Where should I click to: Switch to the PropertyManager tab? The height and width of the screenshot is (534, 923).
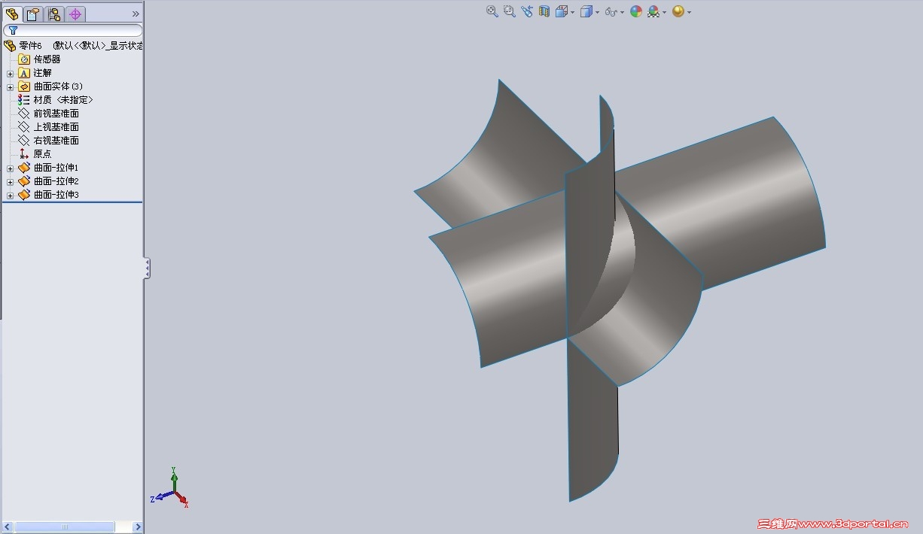(33, 14)
